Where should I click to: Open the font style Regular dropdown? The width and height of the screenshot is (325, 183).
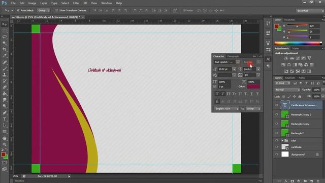click(x=258, y=62)
